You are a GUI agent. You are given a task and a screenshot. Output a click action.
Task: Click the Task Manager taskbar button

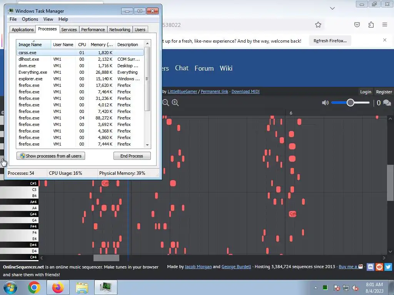(106, 287)
